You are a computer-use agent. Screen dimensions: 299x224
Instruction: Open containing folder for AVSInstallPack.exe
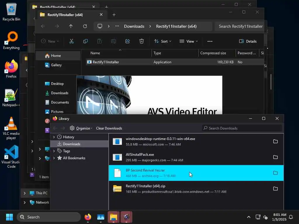point(275,157)
